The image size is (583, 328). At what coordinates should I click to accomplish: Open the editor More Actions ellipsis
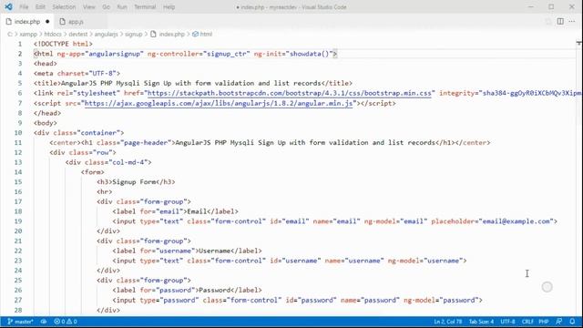coord(572,21)
